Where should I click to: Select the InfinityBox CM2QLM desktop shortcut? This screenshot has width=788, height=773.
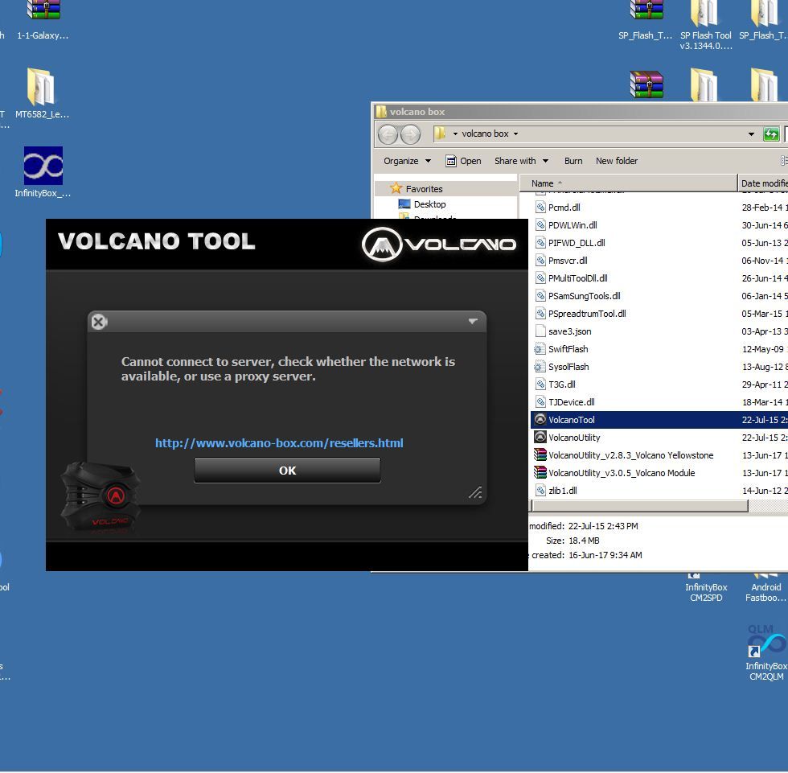765,653
